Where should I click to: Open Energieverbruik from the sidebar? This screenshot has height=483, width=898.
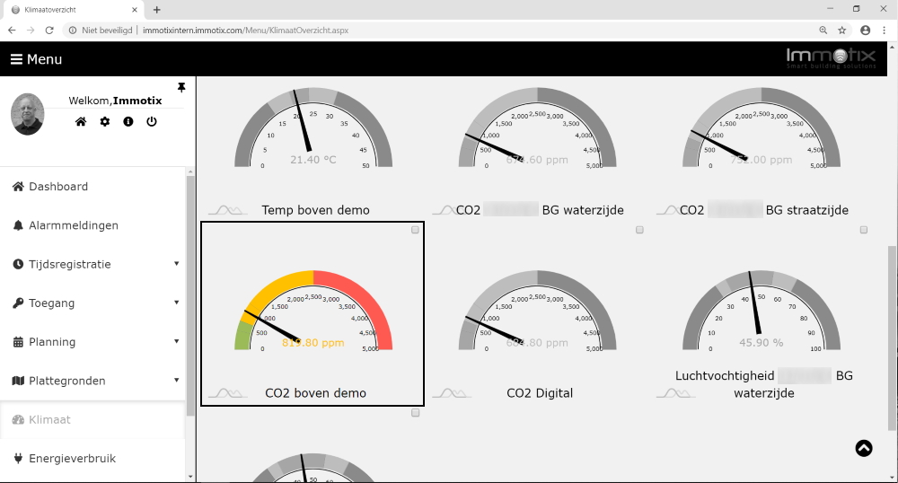72,459
